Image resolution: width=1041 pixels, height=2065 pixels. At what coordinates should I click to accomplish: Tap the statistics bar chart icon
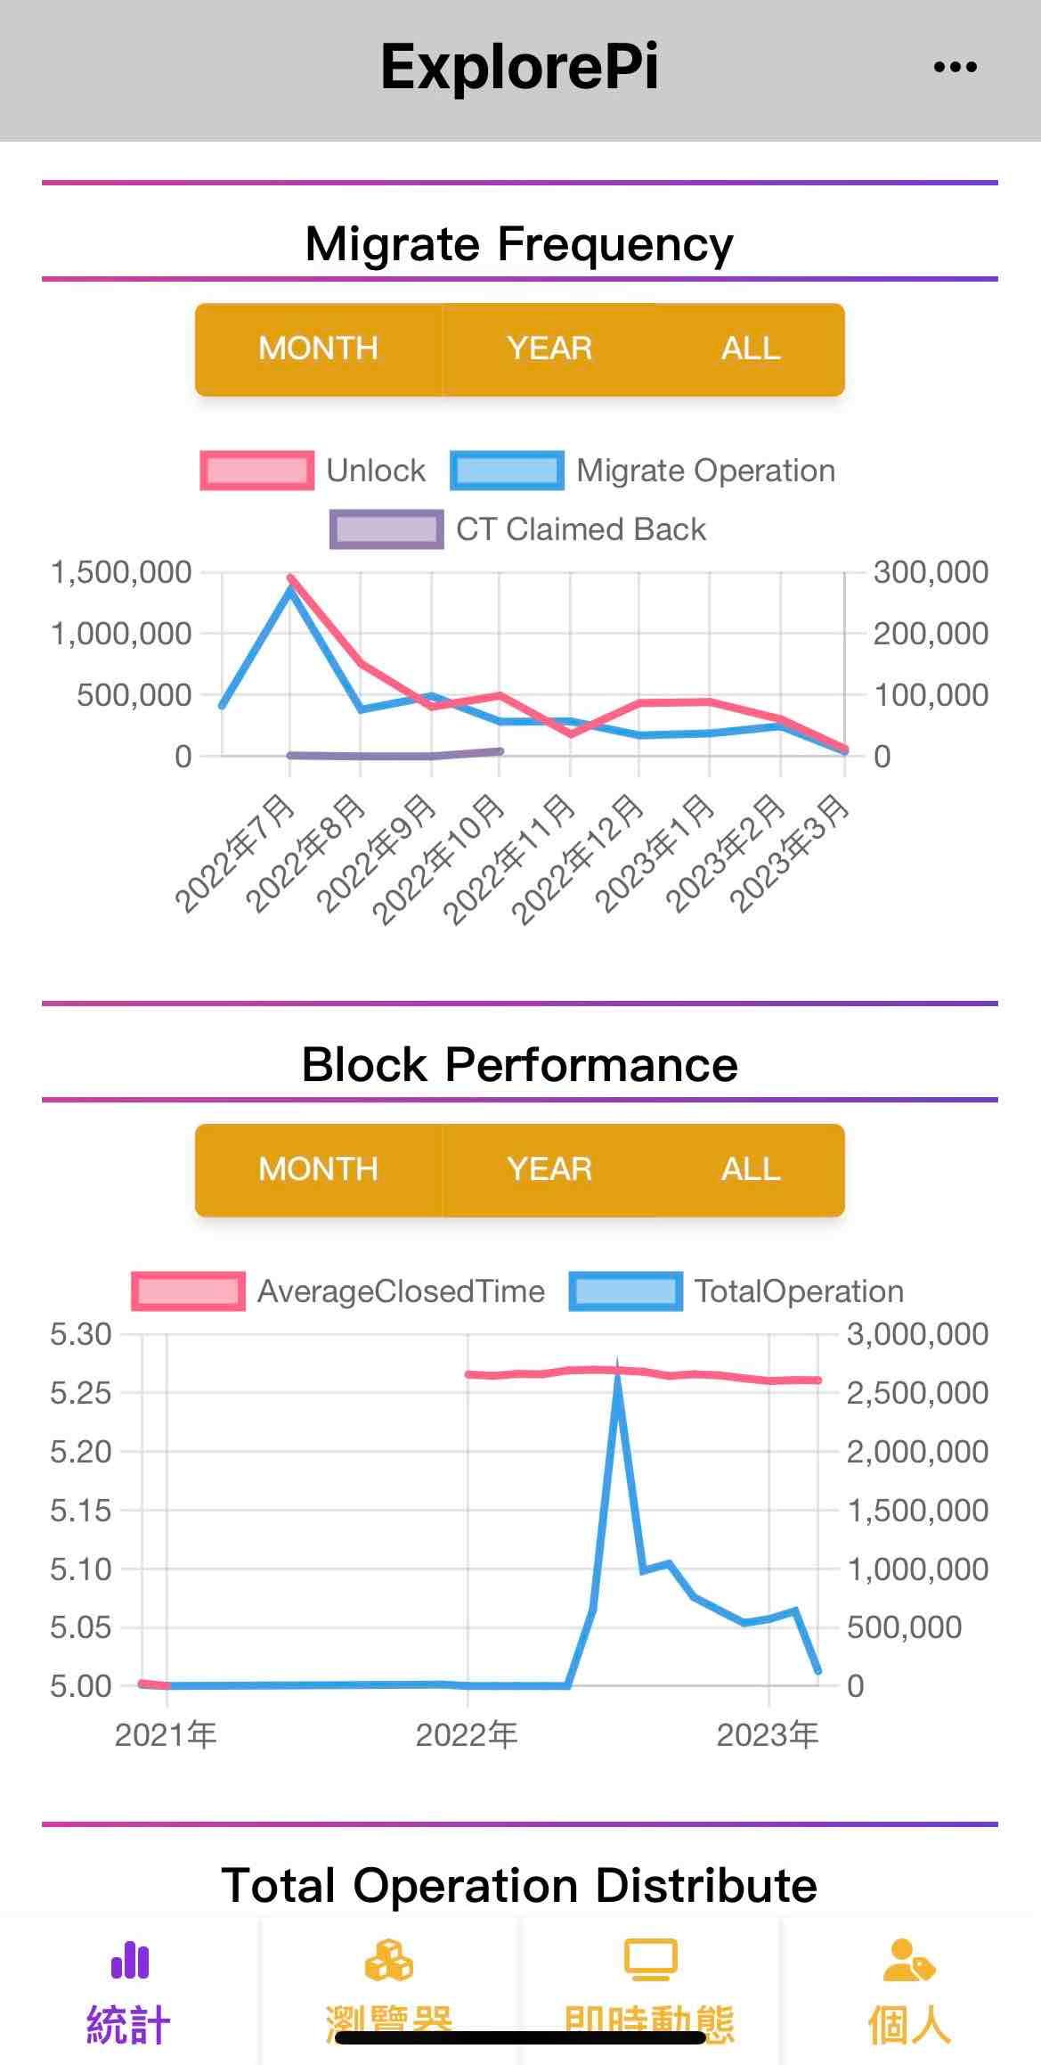point(130,1960)
